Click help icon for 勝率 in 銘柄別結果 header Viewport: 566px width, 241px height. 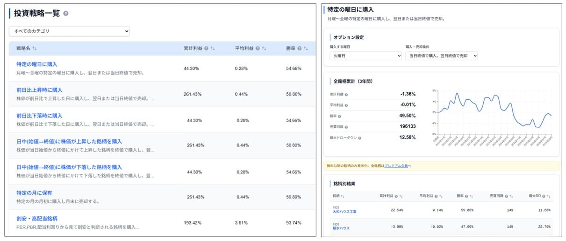(x=467, y=196)
